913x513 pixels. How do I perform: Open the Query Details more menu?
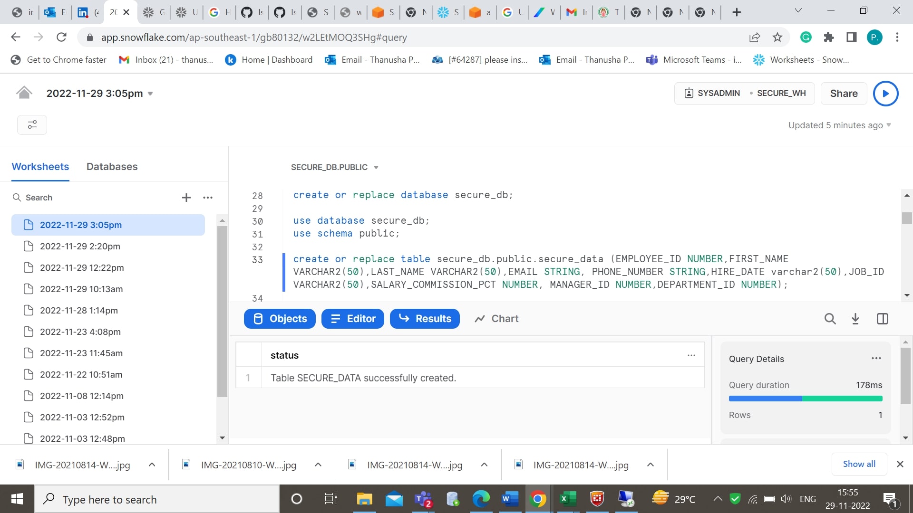pos(876,358)
